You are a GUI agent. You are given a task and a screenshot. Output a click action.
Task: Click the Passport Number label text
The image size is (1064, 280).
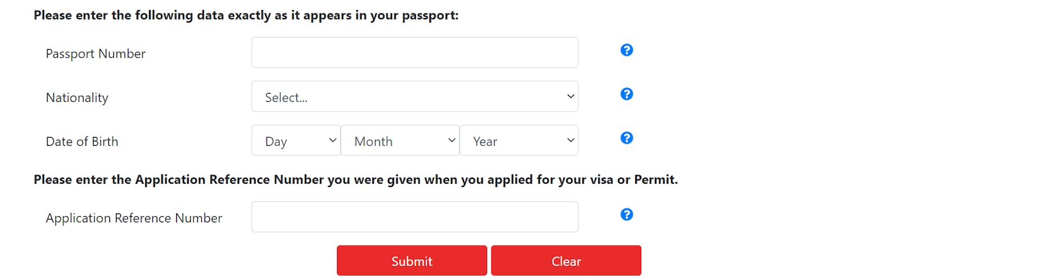95,54
